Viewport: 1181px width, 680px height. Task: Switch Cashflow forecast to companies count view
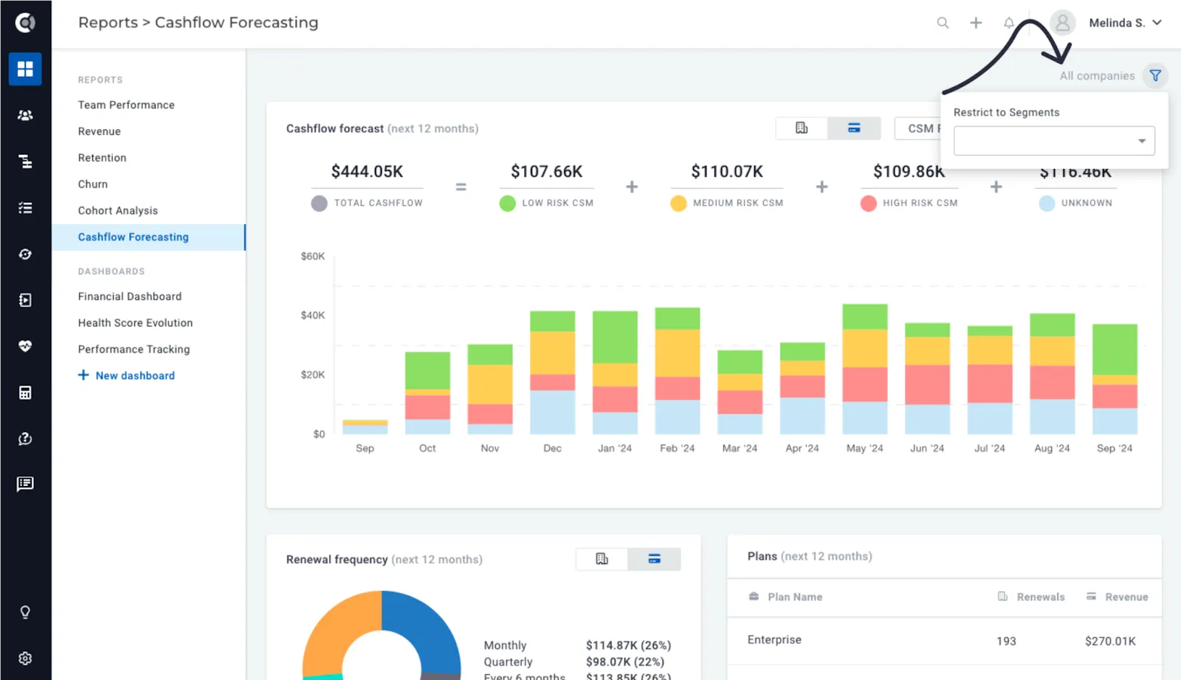tap(802, 128)
